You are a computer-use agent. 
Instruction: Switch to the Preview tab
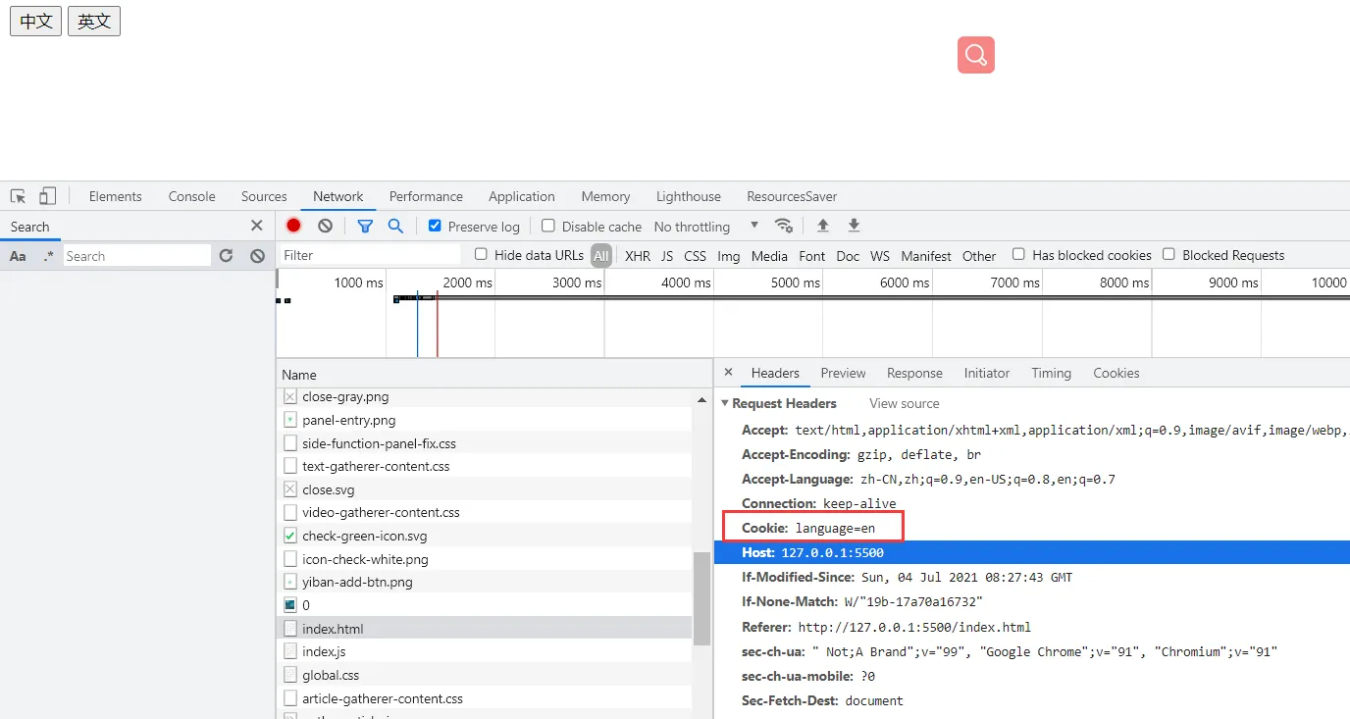pyautogui.click(x=844, y=373)
